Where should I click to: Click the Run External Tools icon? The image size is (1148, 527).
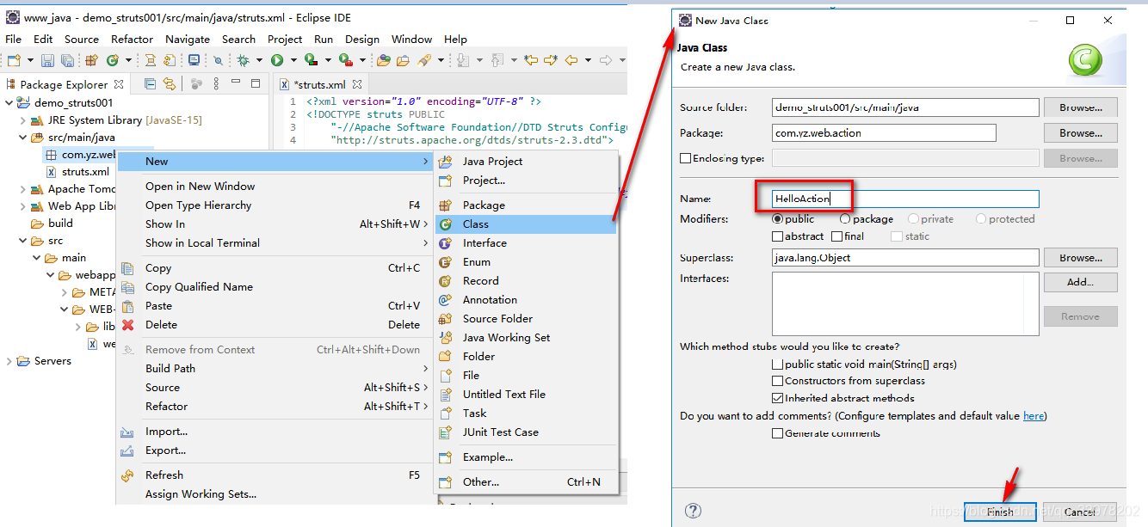coord(346,60)
